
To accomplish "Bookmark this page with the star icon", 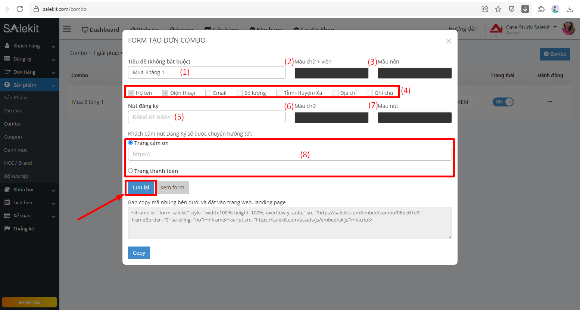I will (498, 9).
